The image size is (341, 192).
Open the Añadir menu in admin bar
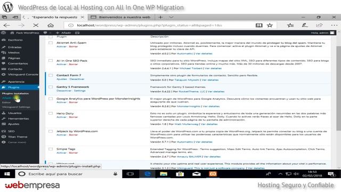point(64,33)
